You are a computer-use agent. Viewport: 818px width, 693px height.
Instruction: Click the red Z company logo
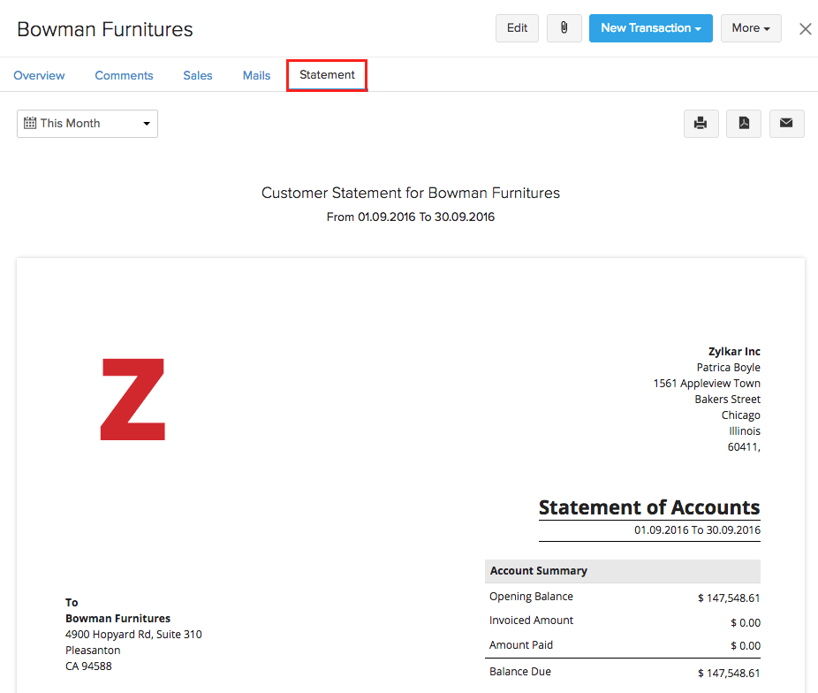pyautogui.click(x=133, y=399)
